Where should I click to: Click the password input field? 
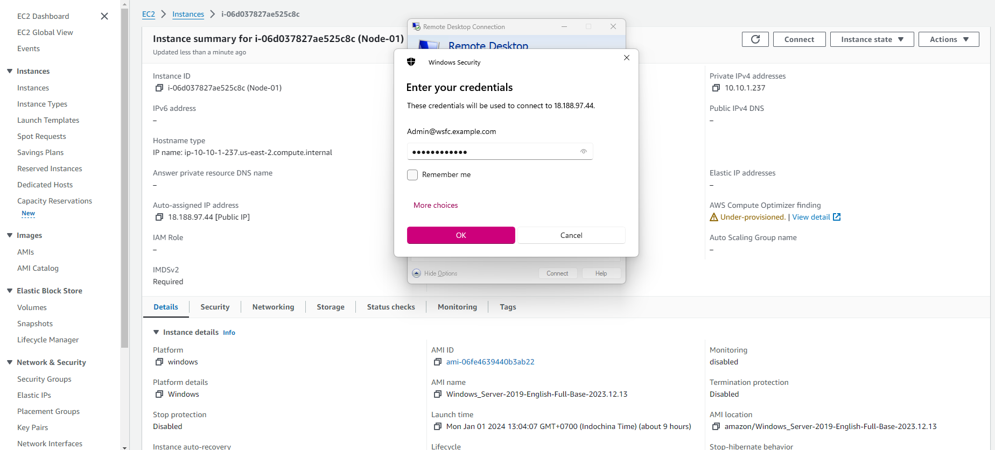click(x=493, y=152)
